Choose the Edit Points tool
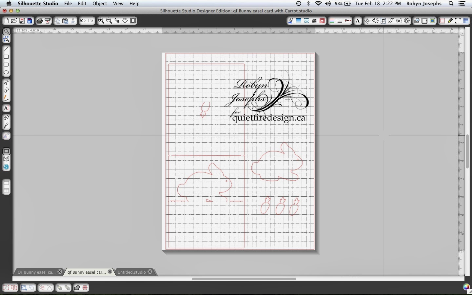 coord(6,39)
